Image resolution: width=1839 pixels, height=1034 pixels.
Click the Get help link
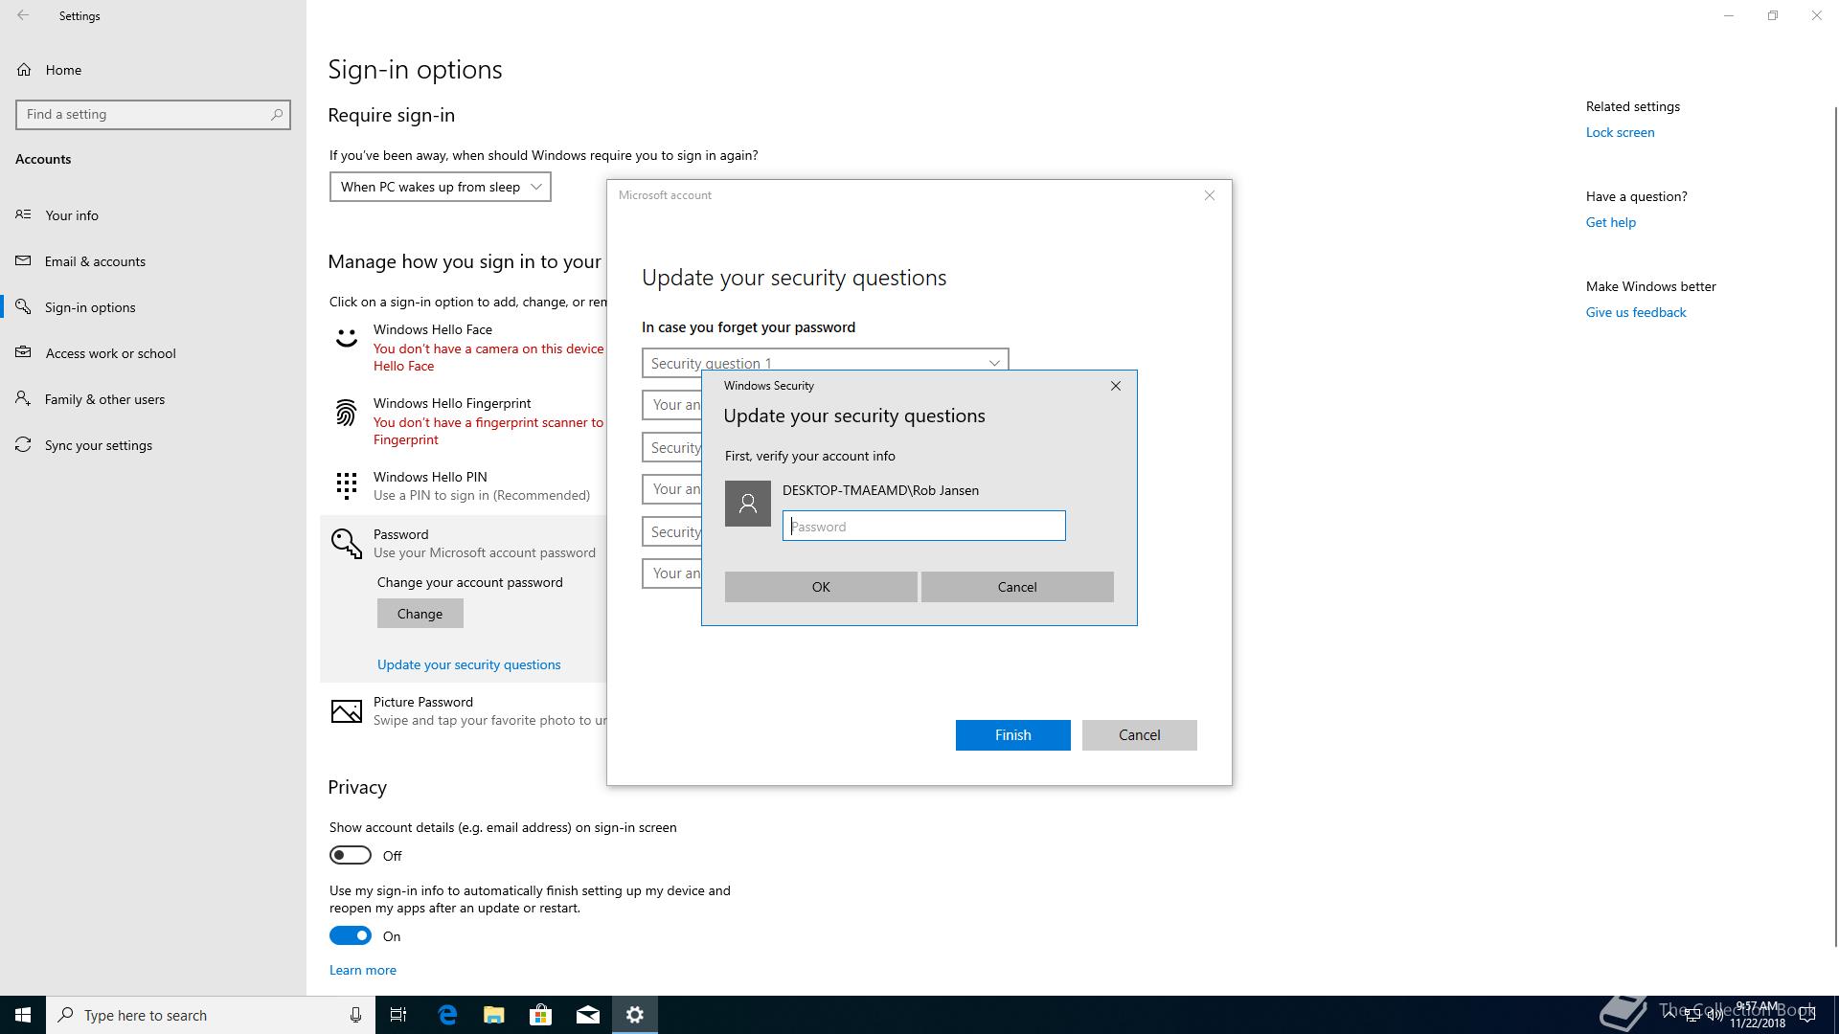(x=1611, y=222)
